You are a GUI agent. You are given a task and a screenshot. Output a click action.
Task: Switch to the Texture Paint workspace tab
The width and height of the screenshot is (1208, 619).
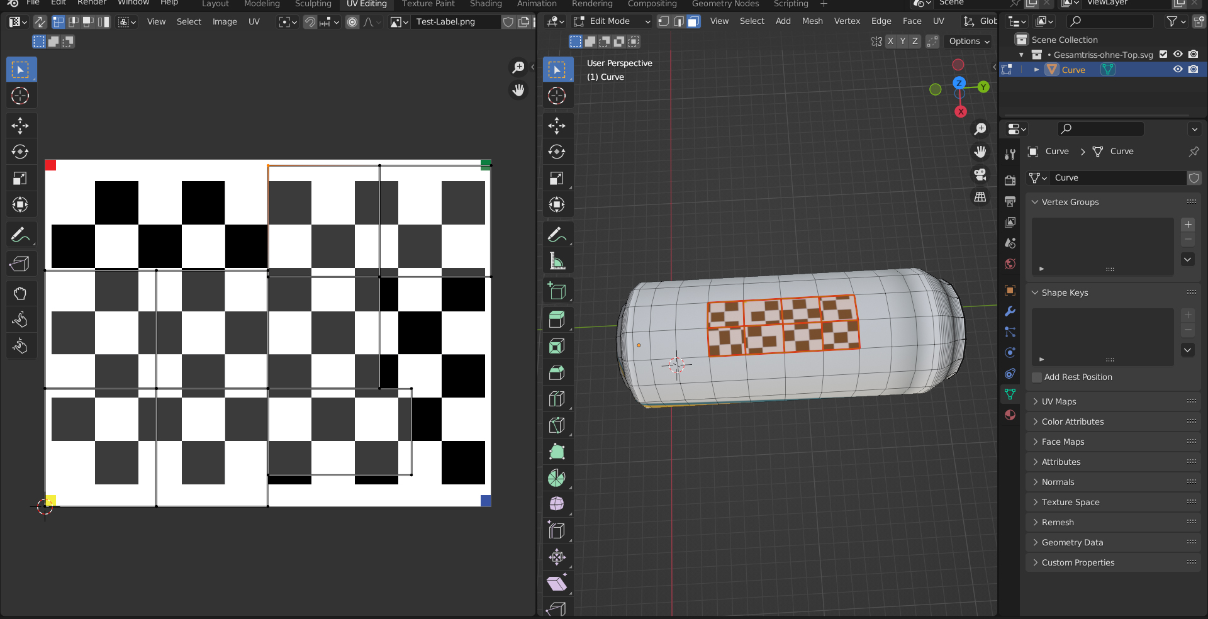pyautogui.click(x=428, y=4)
